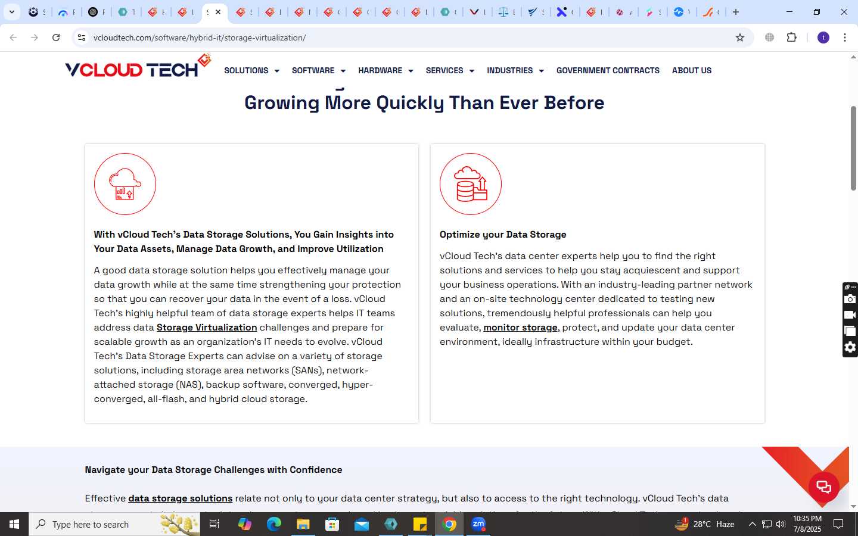Reload the current page
The image size is (858, 536).
click(56, 38)
